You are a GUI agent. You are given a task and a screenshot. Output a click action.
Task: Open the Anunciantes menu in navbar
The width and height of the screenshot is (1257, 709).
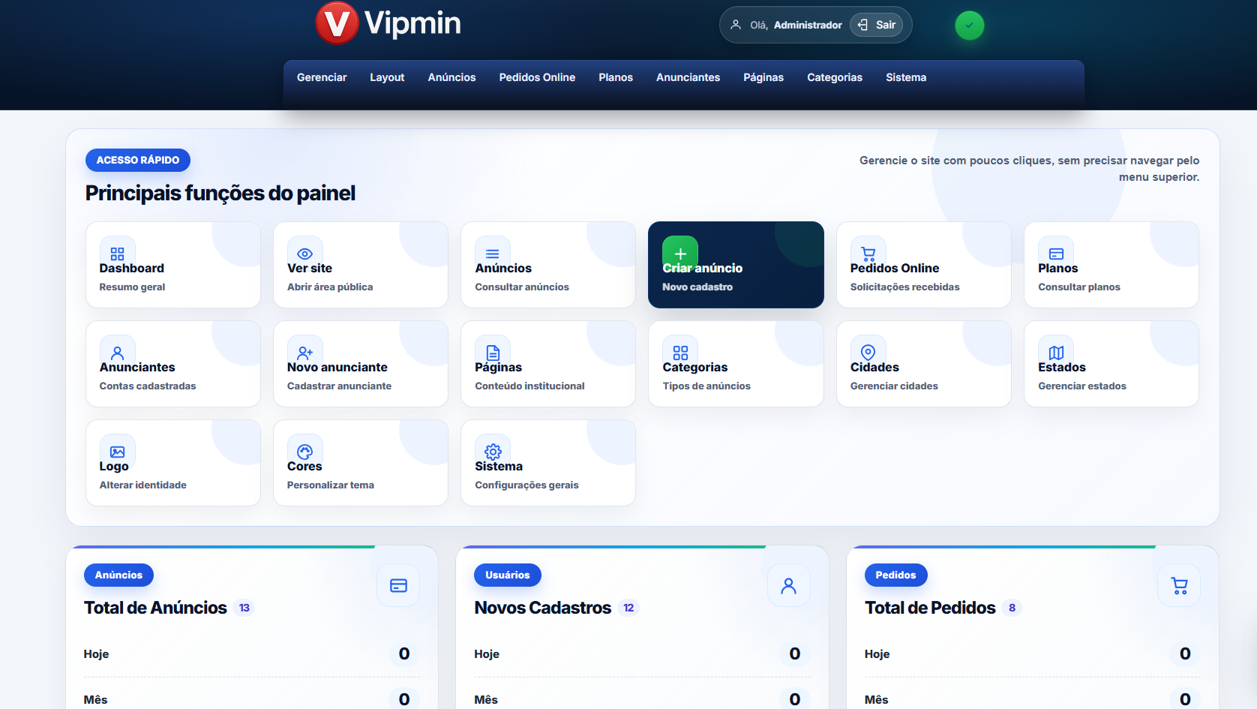pyautogui.click(x=688, y=77)
